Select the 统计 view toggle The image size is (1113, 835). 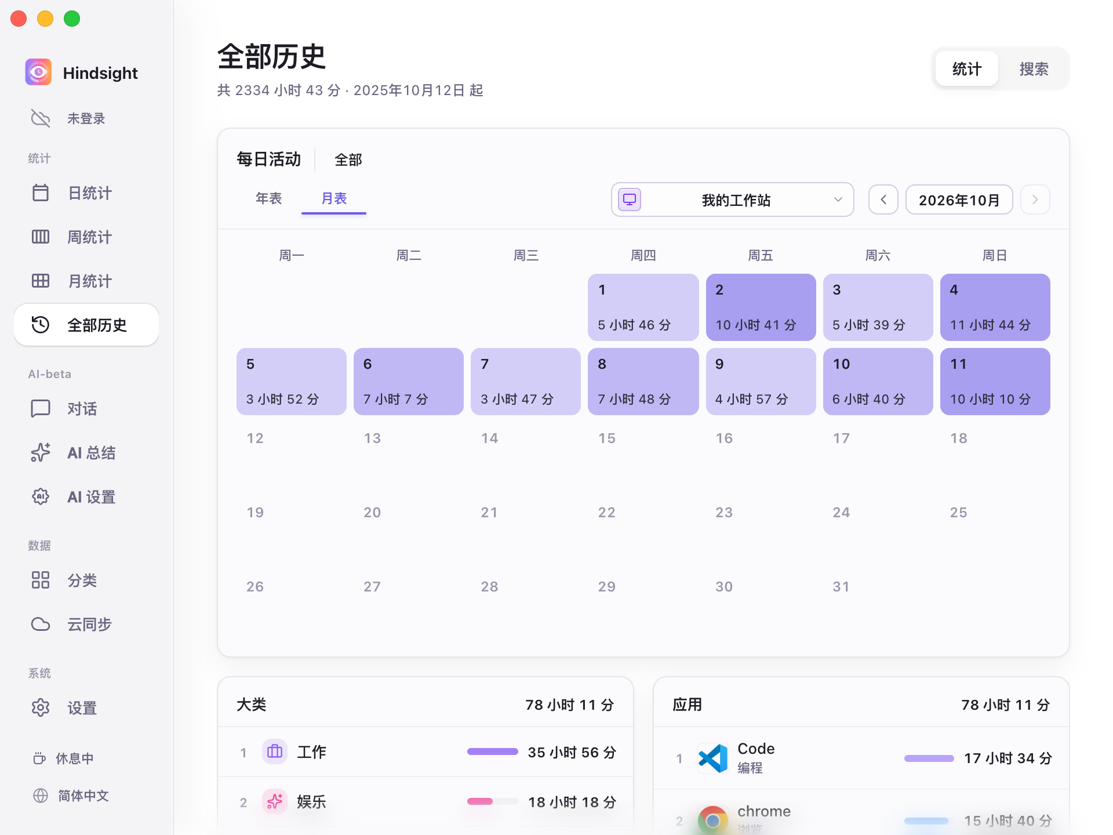tap(967, 69)
